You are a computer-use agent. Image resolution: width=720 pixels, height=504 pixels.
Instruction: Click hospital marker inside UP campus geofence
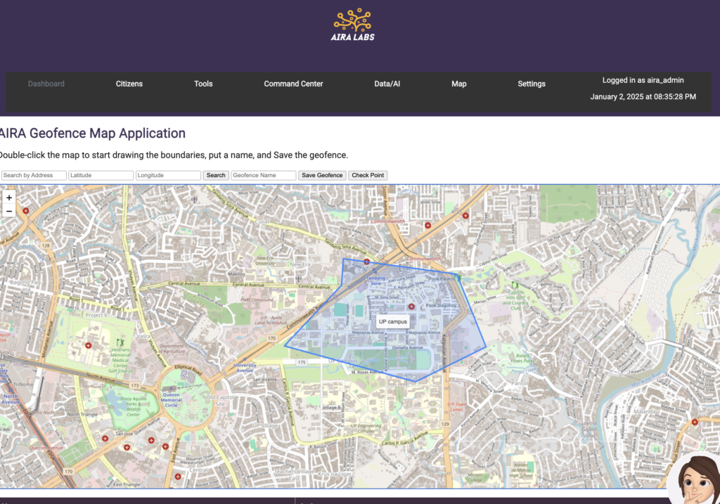(x=411, y=306)
